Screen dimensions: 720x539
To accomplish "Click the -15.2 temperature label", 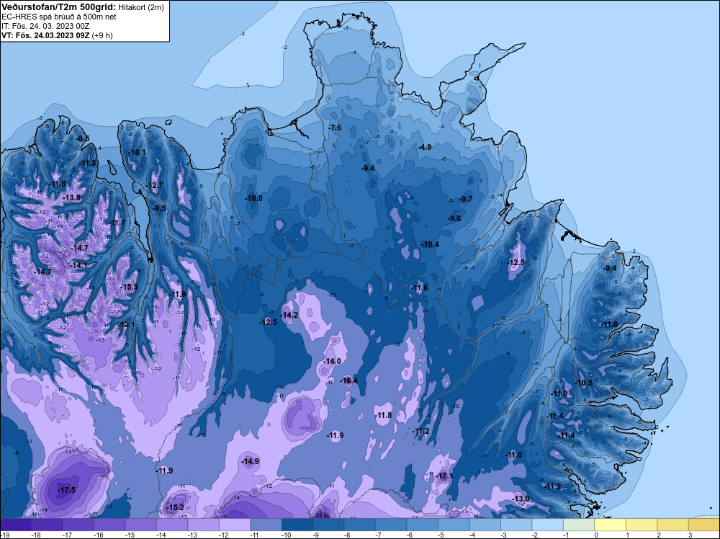I will click(x=176, y=507).
